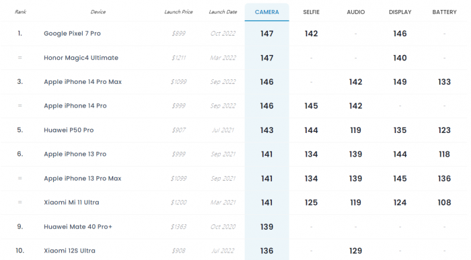Open the AUDIO ranking tab
The image size is (471, 260).
coord(356,12)
